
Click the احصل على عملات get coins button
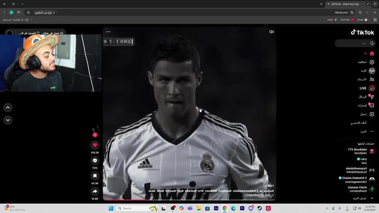[53, 33]
